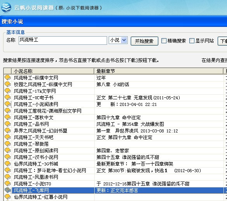The image size is (227, 201).
Task: Click the book icon beside 风流特工-汉书小说网
Action: (x=8, y=157)
